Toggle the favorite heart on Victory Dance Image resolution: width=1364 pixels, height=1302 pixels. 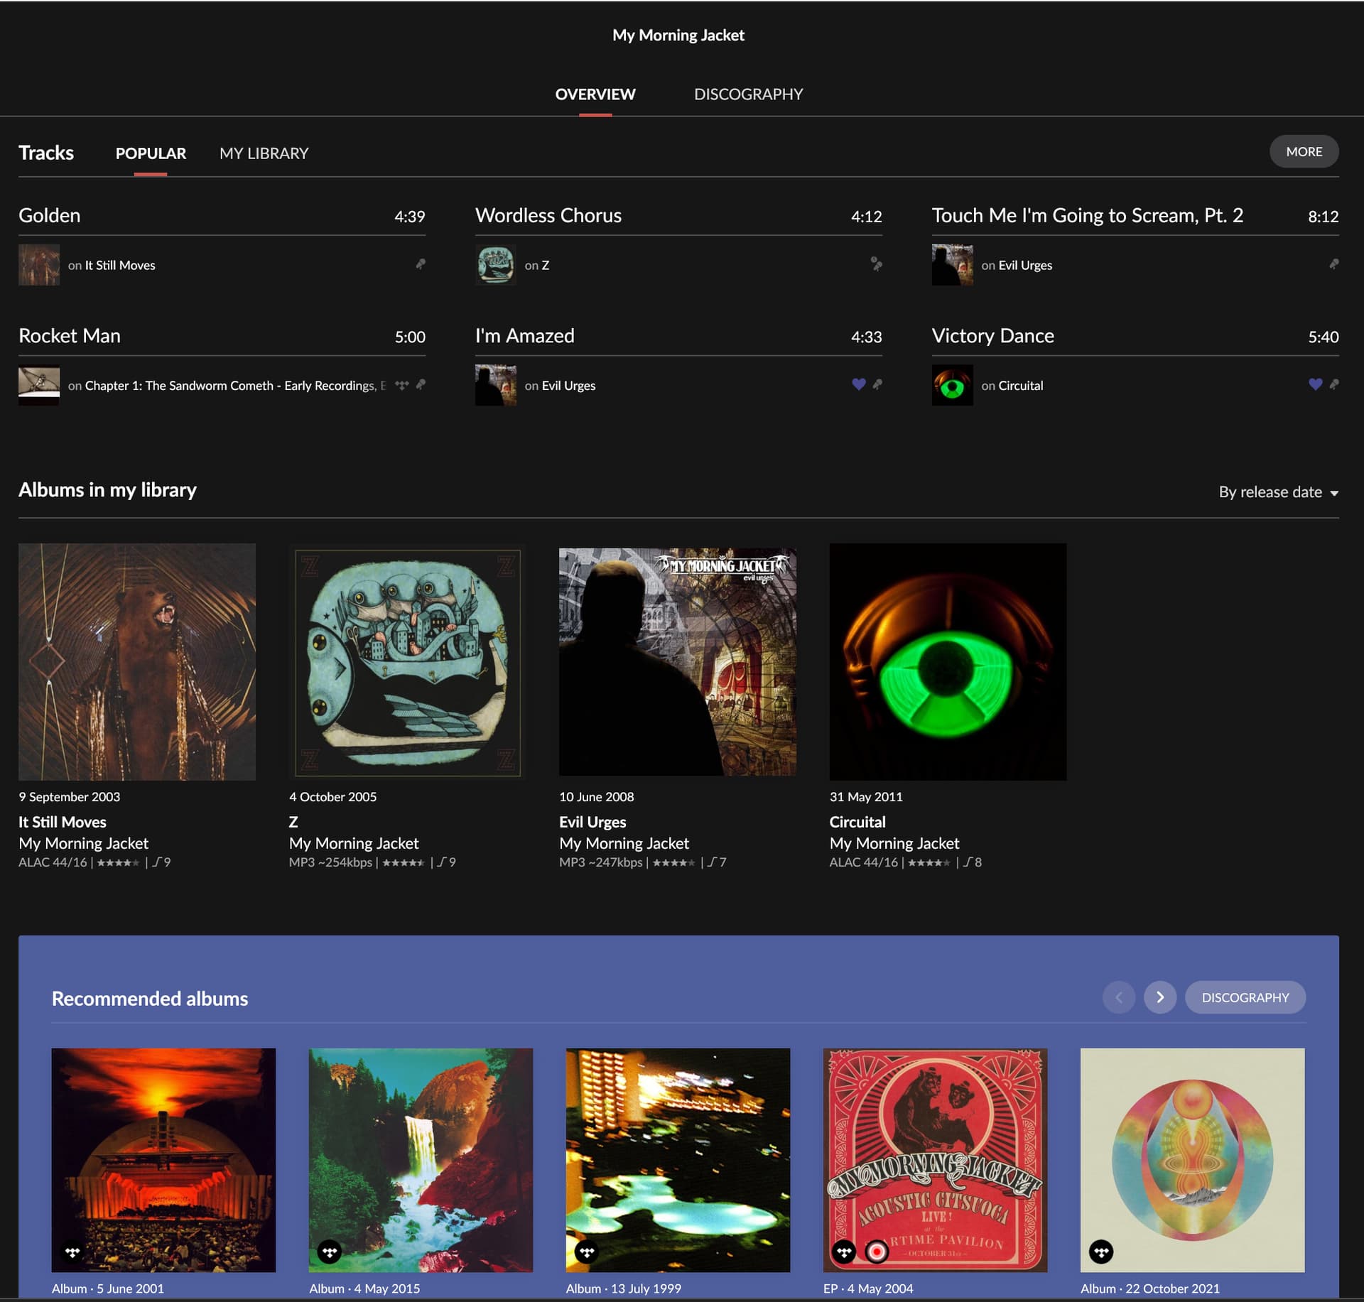(1315, 384)
